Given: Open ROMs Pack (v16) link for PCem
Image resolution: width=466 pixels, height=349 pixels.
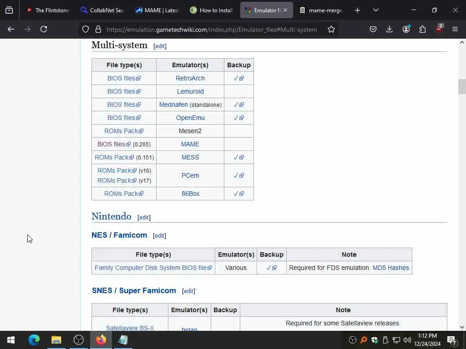Looking at the screenshot, I should tap(117, 170).
